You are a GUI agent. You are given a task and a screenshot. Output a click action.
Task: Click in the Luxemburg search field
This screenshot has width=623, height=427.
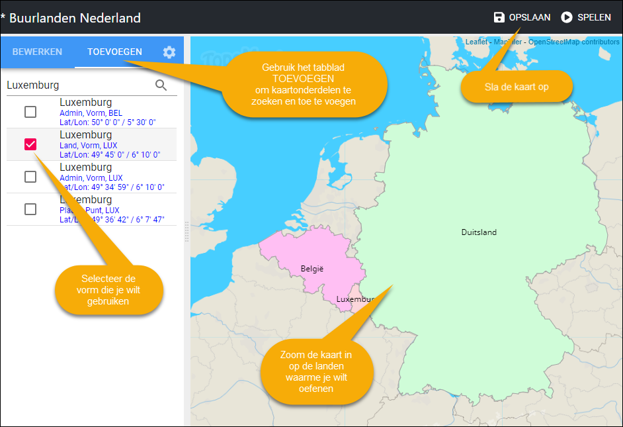(76, 85)
